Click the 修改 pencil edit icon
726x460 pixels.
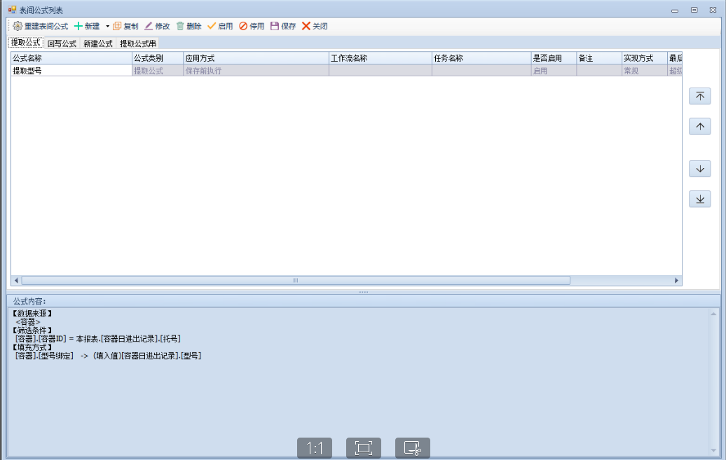(149, 26)
